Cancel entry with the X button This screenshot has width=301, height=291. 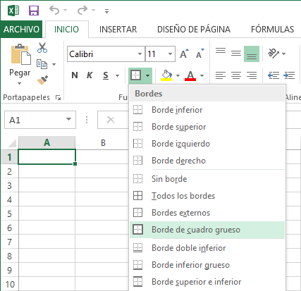(x=111, y=120)
